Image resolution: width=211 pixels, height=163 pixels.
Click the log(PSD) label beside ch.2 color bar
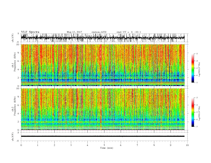tap(199, 113)
